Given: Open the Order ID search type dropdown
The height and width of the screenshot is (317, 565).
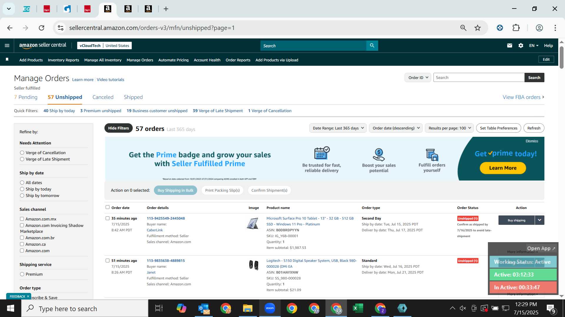Looking at the screenshot, I should pyautogui.click(x=418, y=77).
